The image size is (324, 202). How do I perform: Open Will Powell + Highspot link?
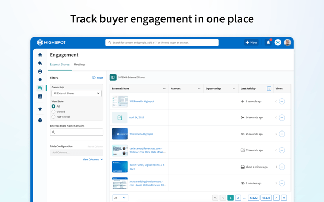pos(142,101)
